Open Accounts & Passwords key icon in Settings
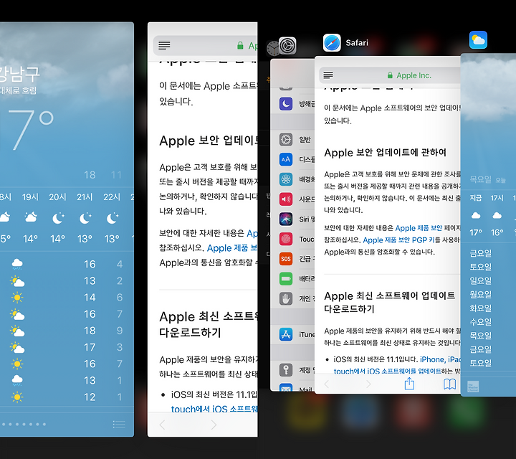Image resolution: width=516 pixels, height=459 pixels. (286, 370)
